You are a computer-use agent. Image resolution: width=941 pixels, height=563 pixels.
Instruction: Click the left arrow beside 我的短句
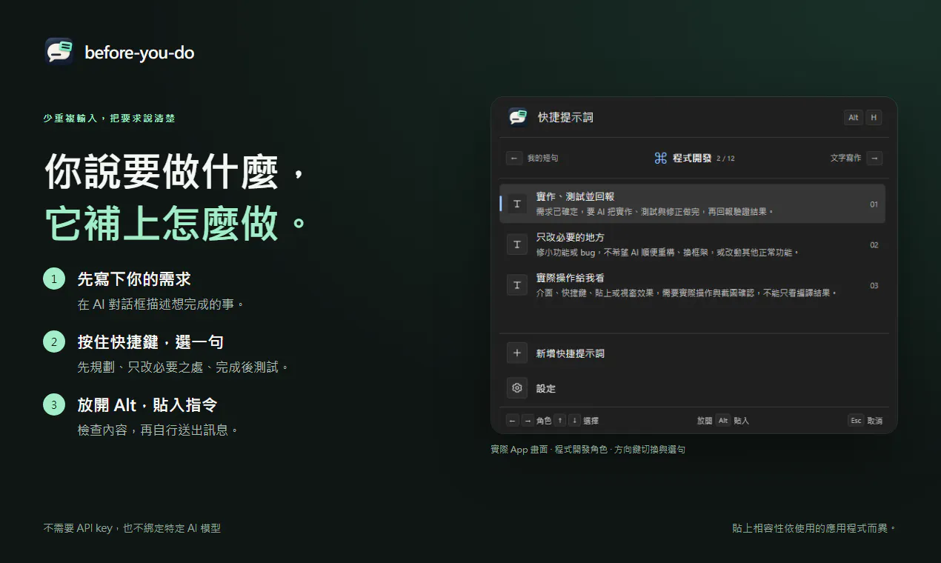click(x=514, y=158)
